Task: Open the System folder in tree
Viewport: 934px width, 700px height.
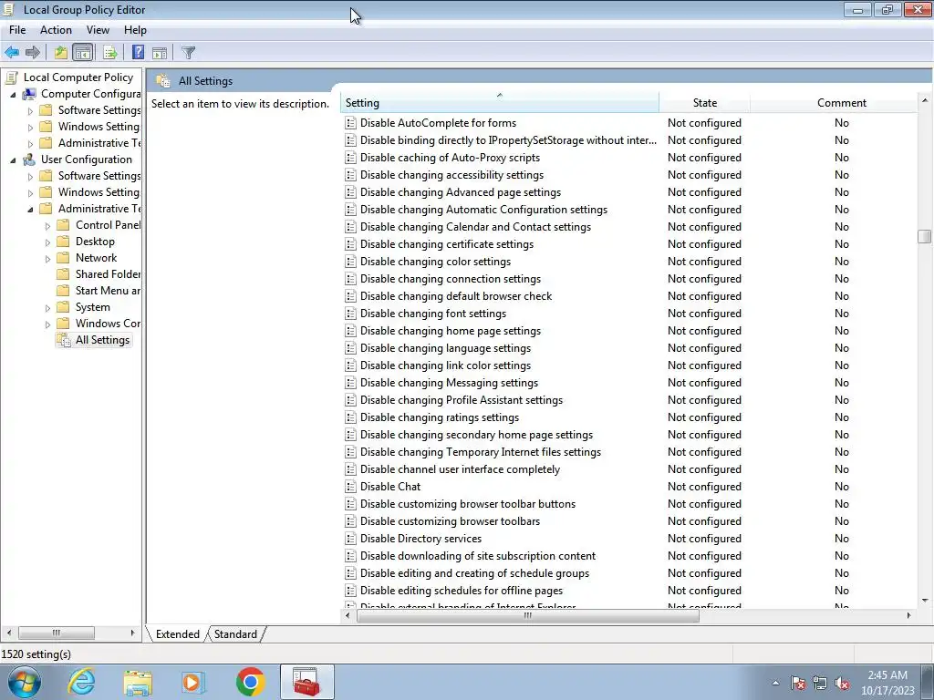Action: point(92,307)
